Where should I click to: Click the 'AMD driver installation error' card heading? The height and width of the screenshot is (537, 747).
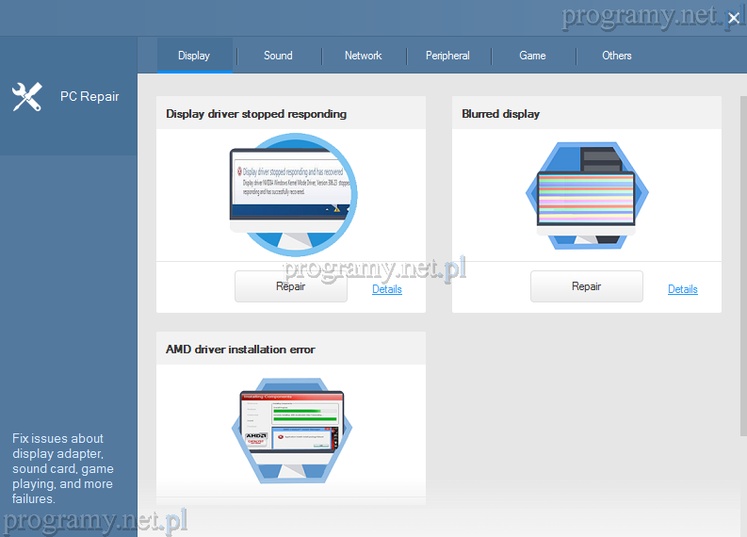(240, 350)
